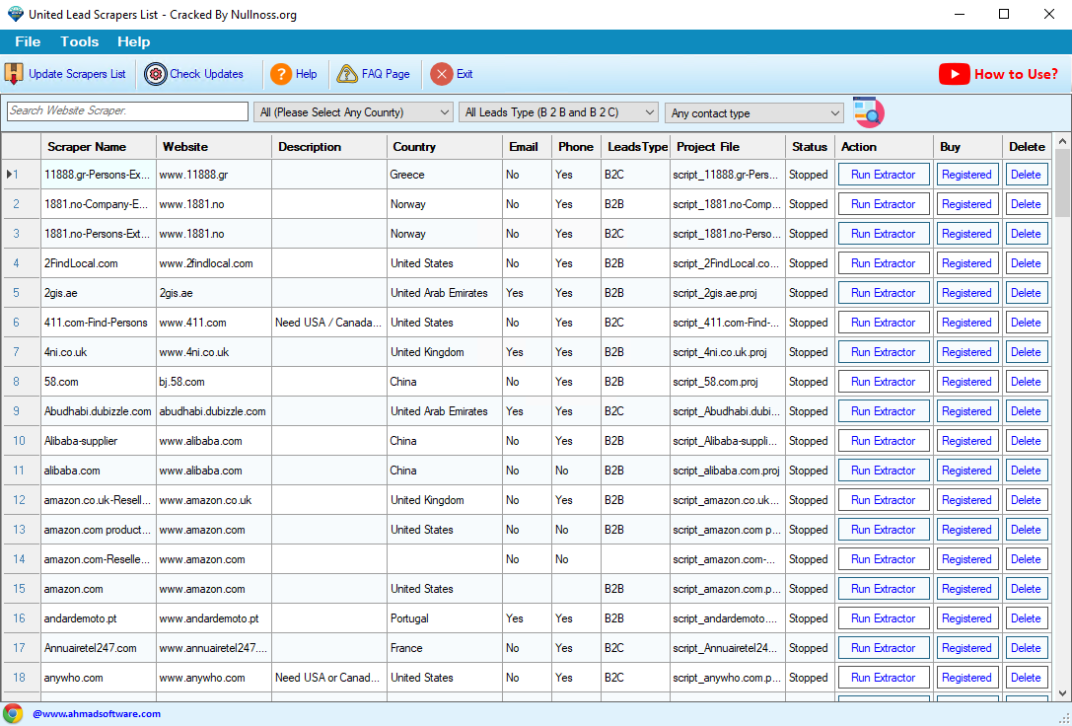The width and height of the screenshot is (1072, 726).
Task: Click the scroll down arrow
Action: [x=1062, y=693]
